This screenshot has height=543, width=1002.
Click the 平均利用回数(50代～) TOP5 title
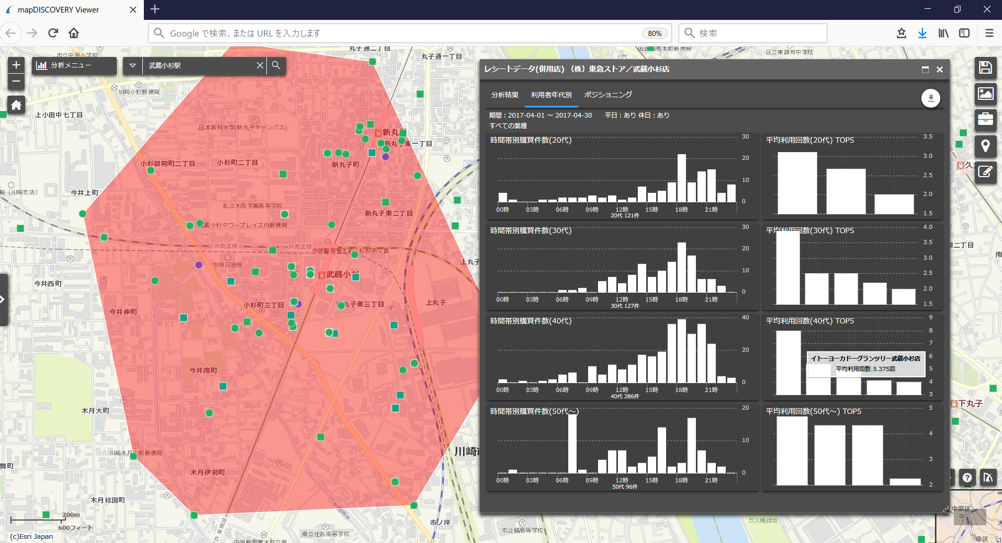pos(813,411)
